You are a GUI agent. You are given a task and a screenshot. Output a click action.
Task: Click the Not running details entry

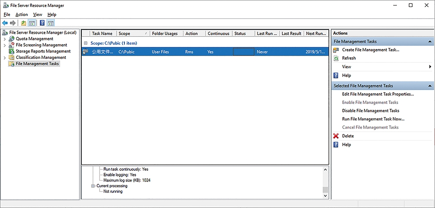113,191
